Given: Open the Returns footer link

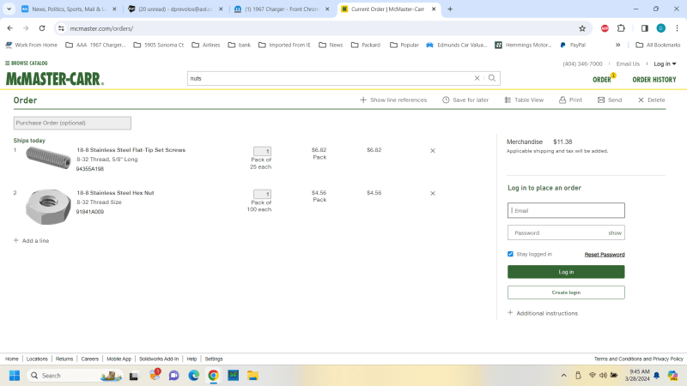Looking at the screenshot, I should tap(64, 359).
